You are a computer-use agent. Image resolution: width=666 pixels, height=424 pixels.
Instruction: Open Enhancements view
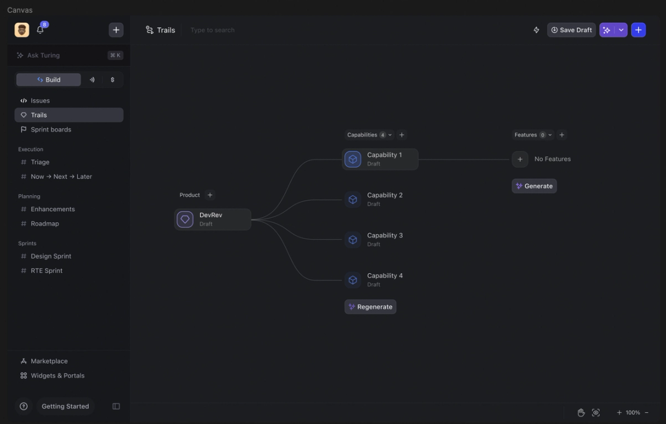click(x=69, y=209)
